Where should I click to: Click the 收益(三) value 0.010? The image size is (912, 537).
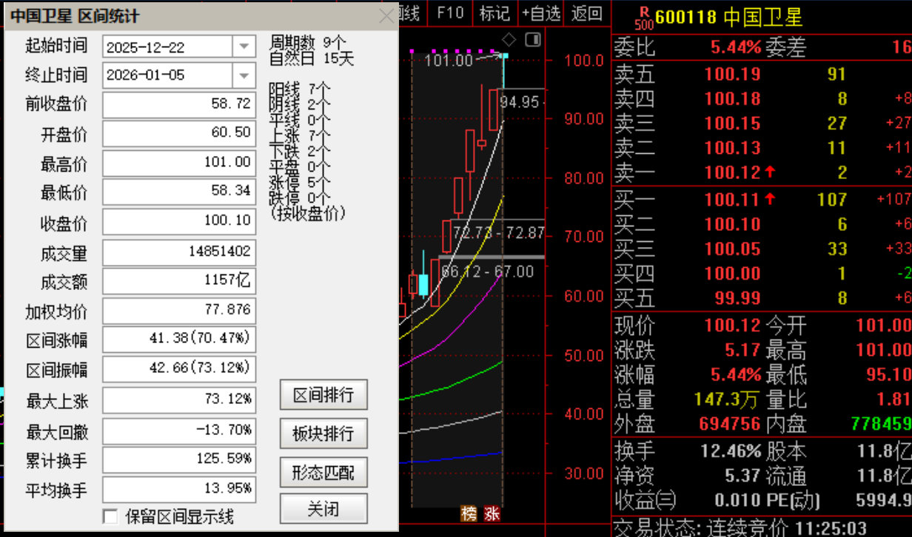tap(738, 501)
